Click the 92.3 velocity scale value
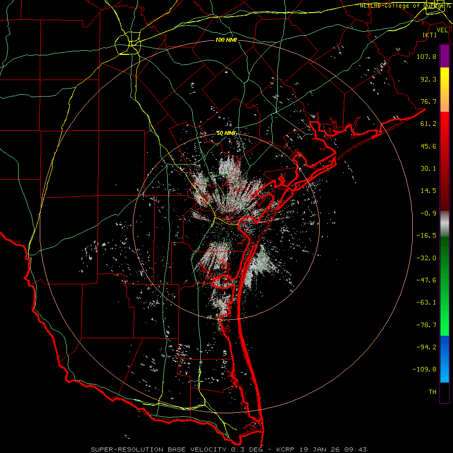This screenshot has height=453, width=453. coord(428,79)
